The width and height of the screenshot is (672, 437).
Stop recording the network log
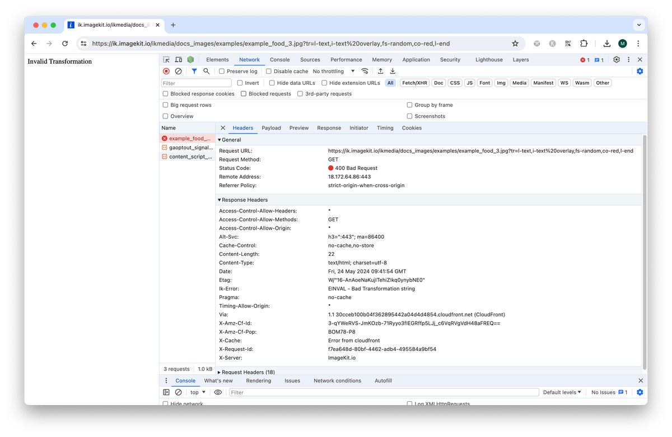click(x=166, y=72)
